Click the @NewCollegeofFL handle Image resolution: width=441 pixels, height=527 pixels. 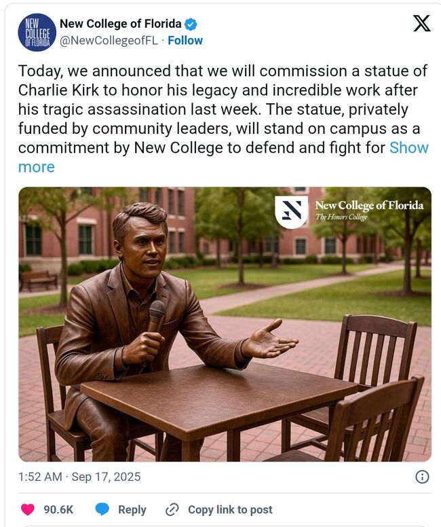(109, 41)
